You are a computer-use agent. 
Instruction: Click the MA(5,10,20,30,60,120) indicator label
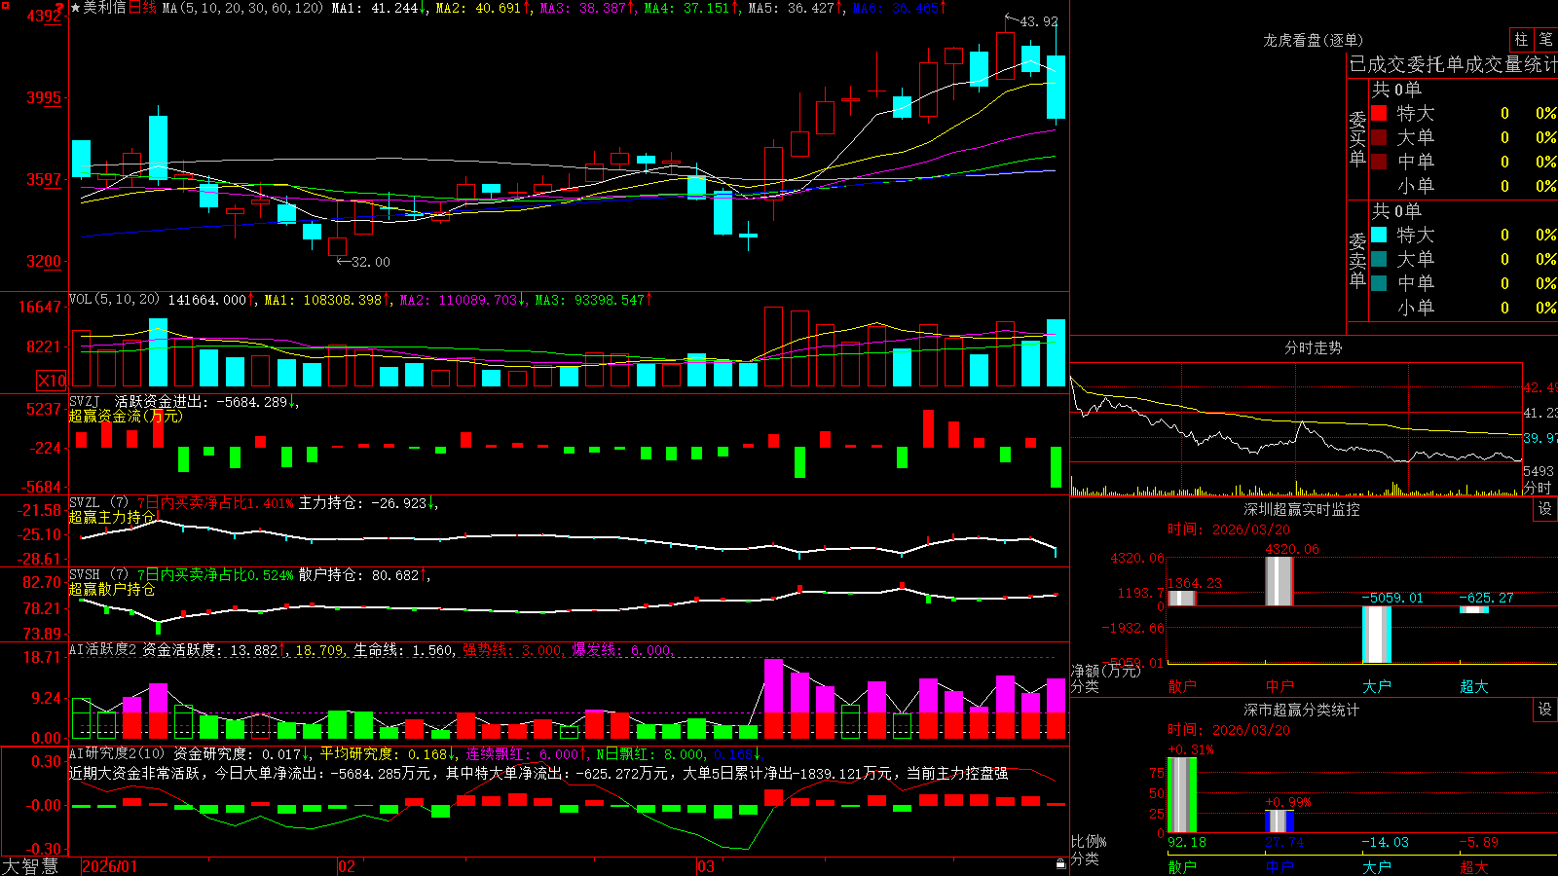point(242,8)
